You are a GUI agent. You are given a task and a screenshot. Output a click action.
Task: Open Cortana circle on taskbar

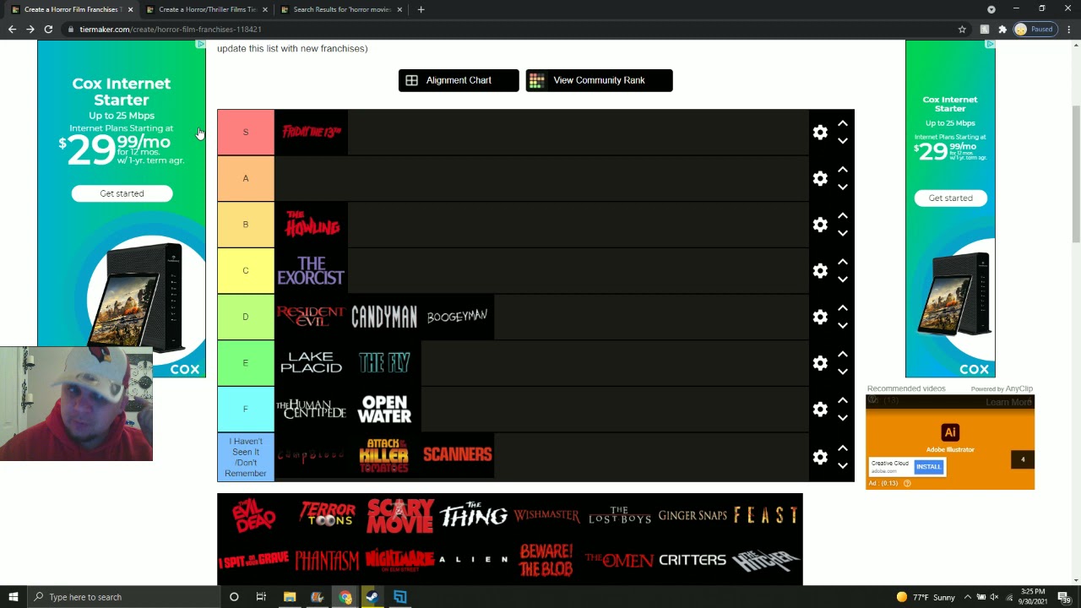(x=234, y=597)
